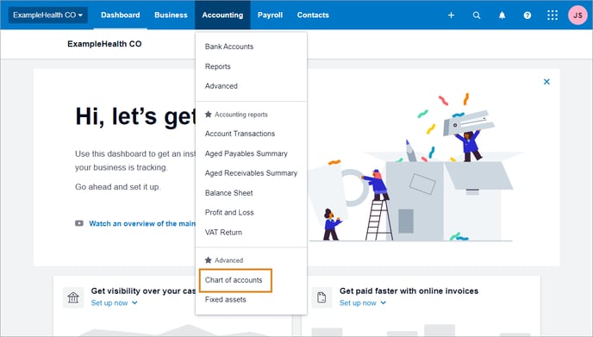
Task: Open the Contacts menu
Action: point(313,16)
